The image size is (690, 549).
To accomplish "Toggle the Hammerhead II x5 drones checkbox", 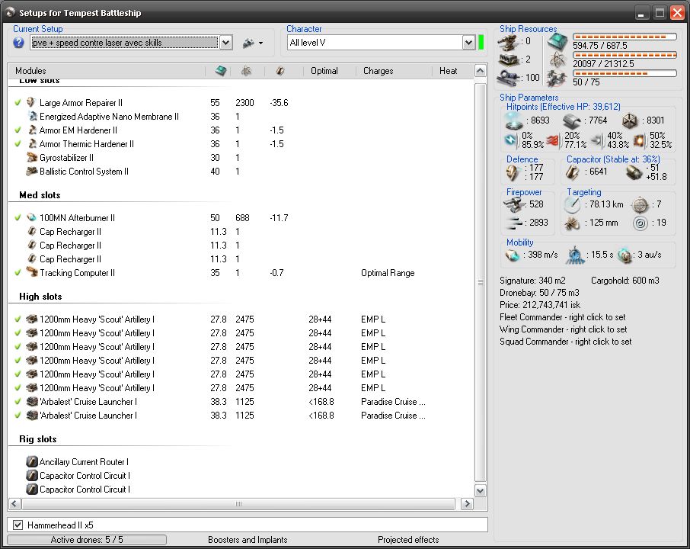I will tap(18, 525).
